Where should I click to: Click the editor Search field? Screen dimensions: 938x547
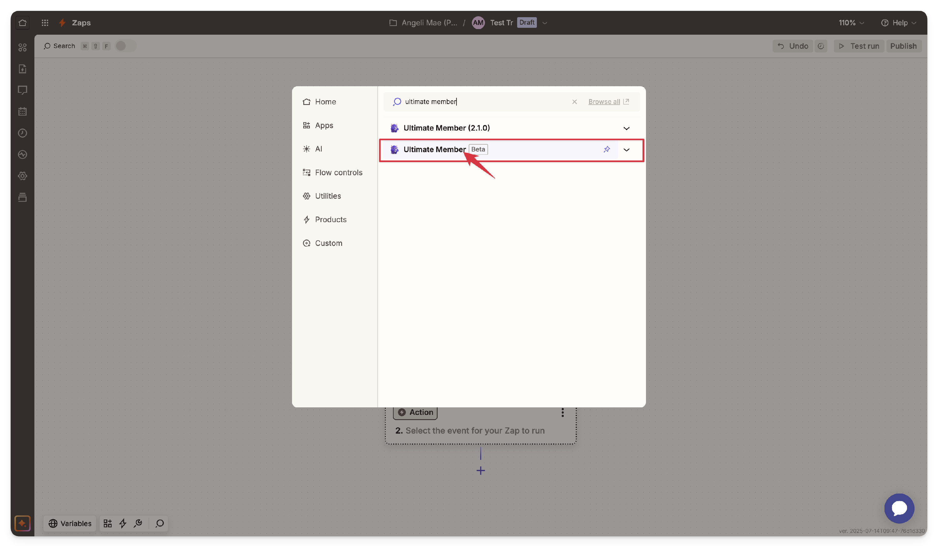[x=59, y=46]
